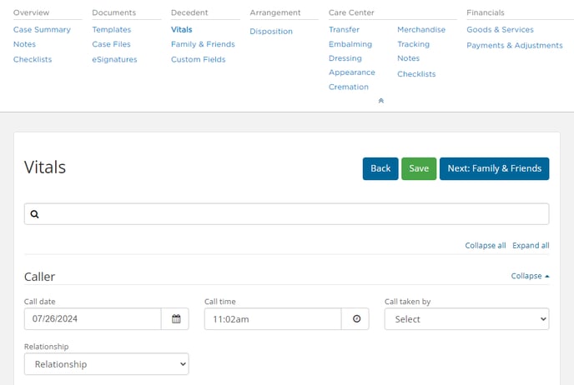Click Expand all link

[531, 245]
